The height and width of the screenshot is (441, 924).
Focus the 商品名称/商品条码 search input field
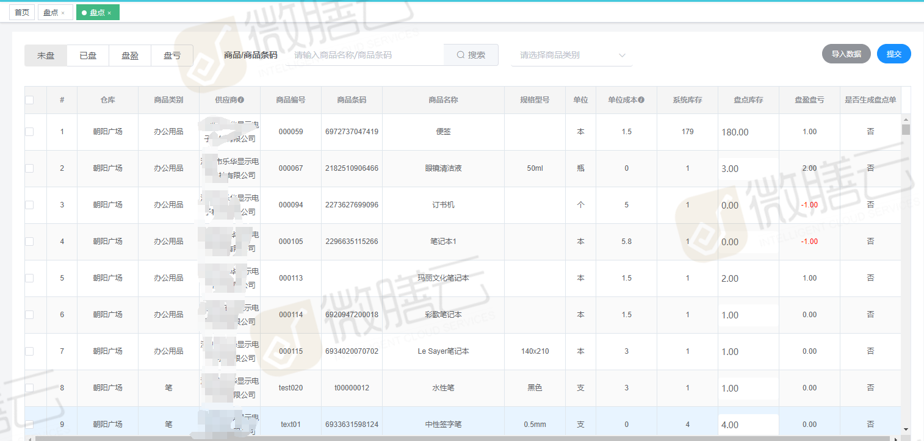pyautogui.click(x=365, y=55)
